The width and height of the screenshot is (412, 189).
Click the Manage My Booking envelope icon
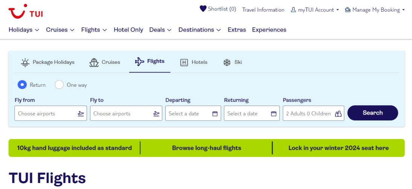[x=348, y=10]
